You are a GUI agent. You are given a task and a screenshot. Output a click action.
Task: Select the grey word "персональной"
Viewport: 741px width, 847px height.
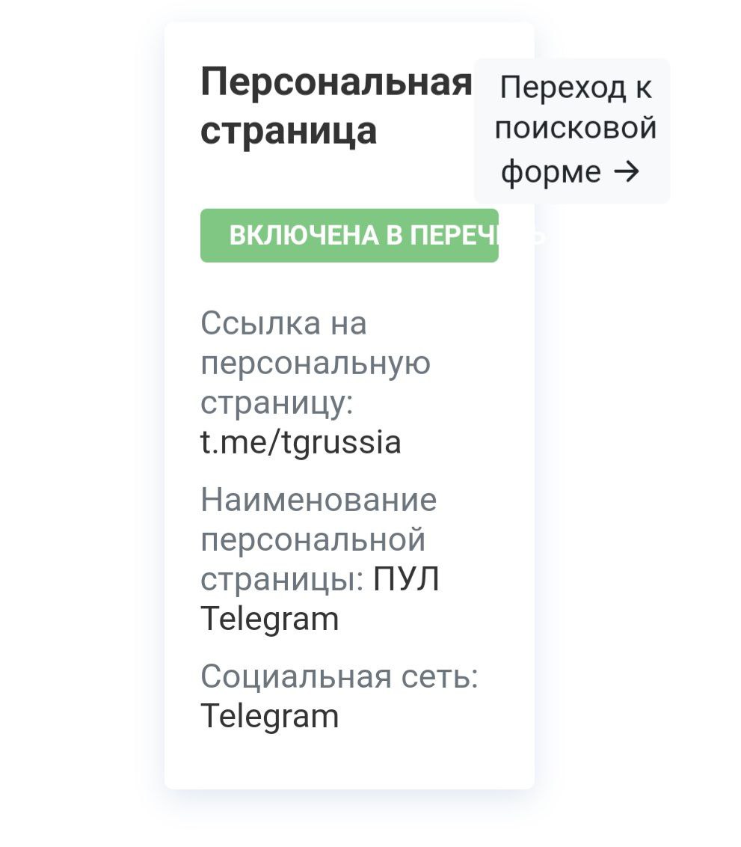(313, 539)
